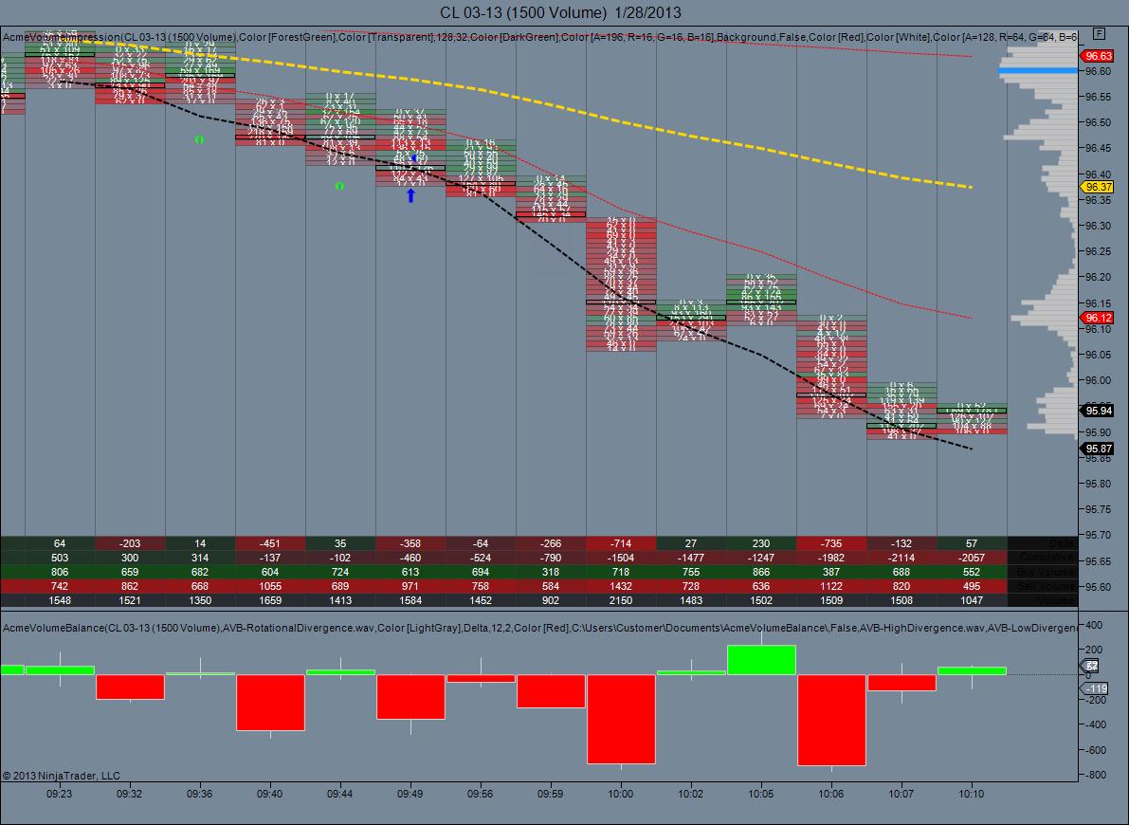Click the 96.00 price axis label
Viewport: 1129px width, 825px height.
1098,380
